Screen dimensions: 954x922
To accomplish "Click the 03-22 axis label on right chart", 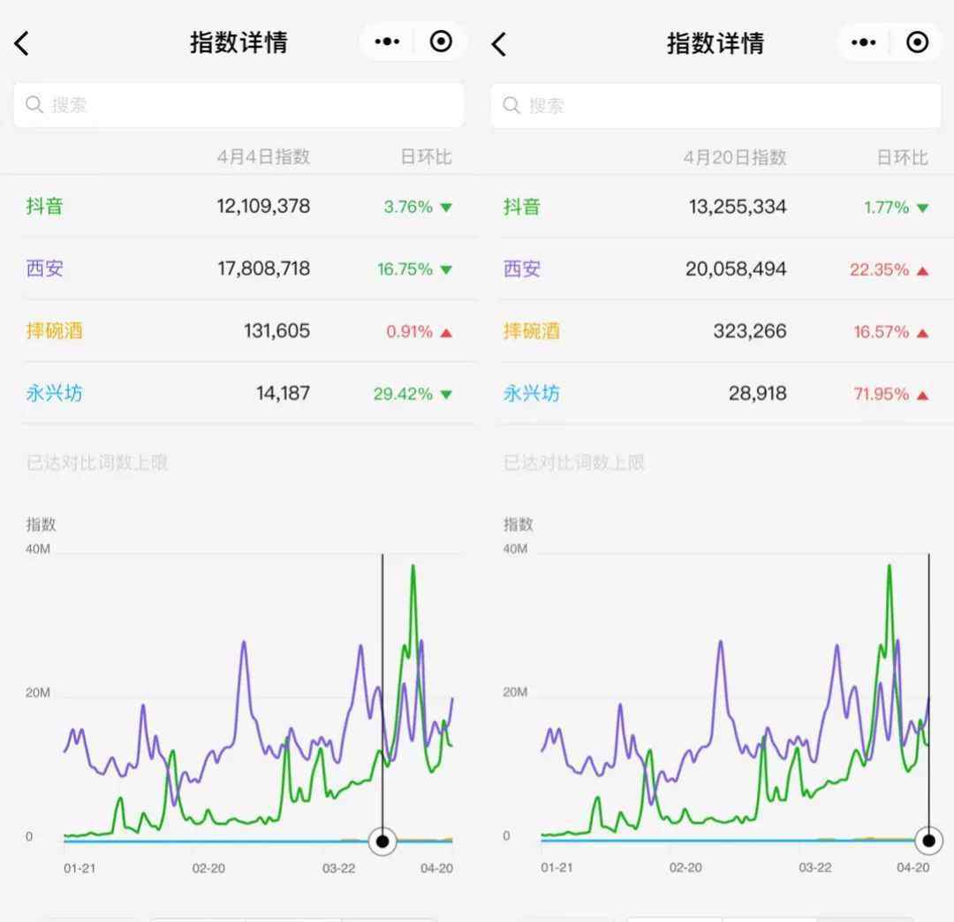I will [815, 868].
